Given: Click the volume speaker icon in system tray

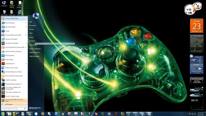Looking at the screenshot, I should (195, 114).
